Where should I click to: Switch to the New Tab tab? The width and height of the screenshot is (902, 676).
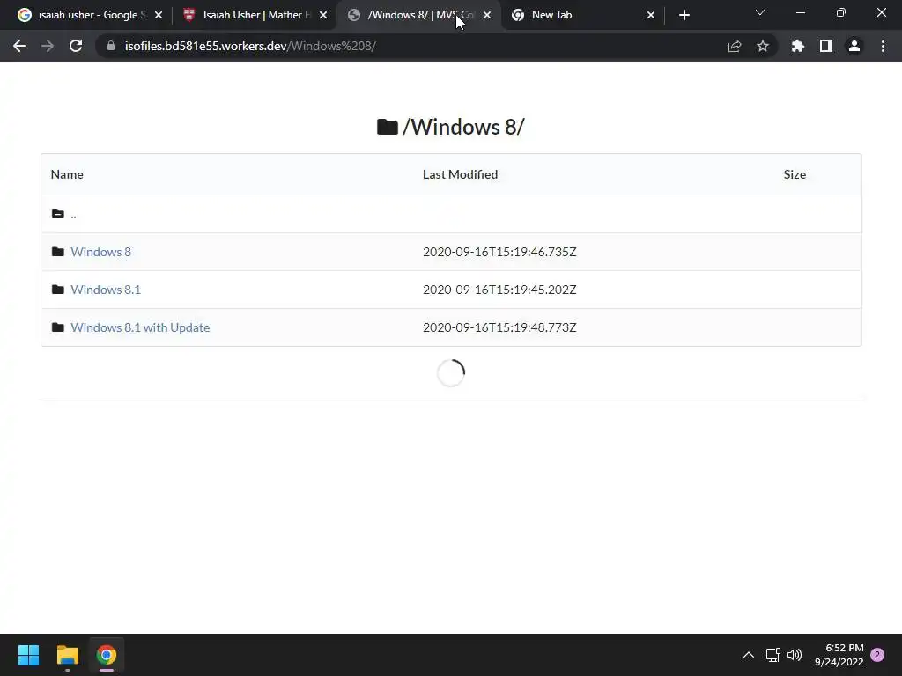point(581,15)
